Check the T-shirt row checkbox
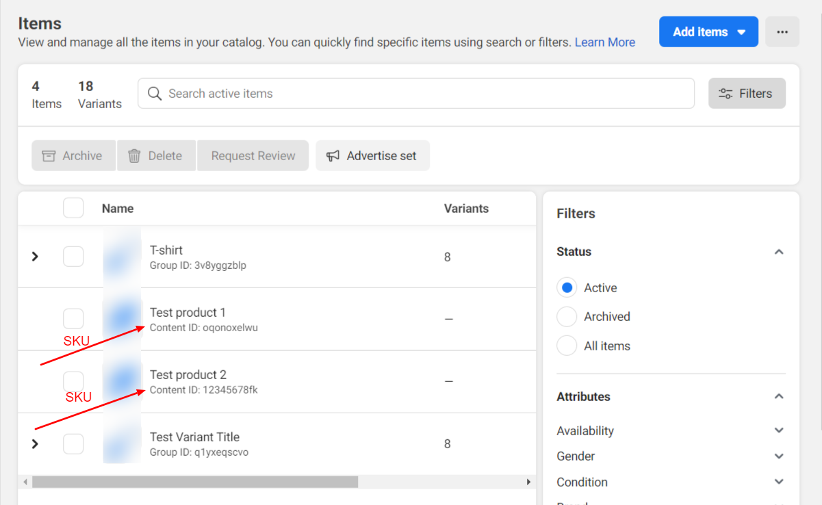Screen dimensions: 822x505 click(x=73, y=257)
